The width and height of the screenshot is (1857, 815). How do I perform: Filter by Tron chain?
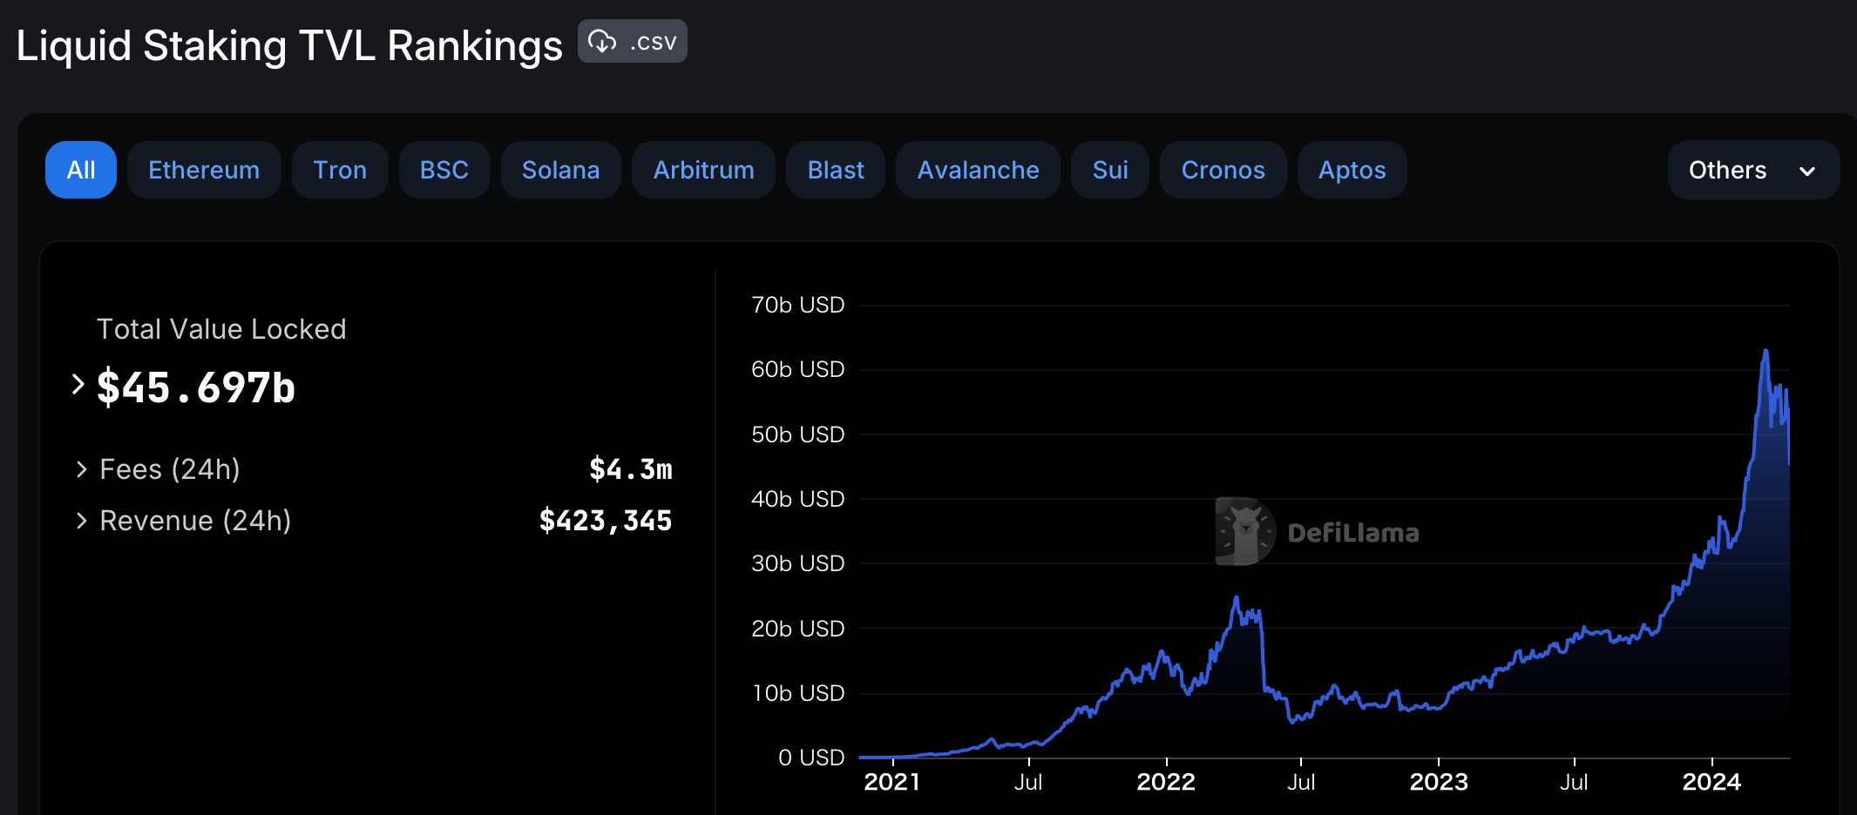tap(340, 170)
